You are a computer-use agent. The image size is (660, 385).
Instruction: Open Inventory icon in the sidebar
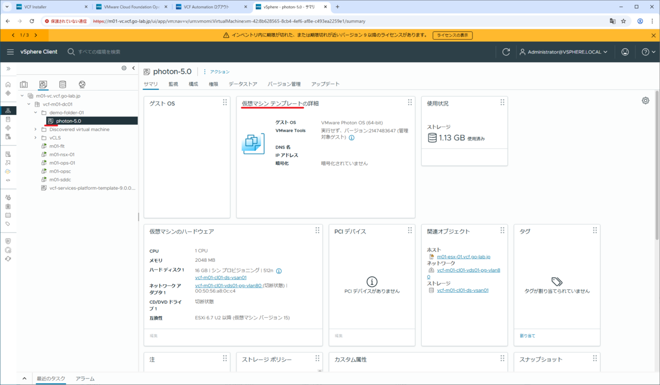8,111
